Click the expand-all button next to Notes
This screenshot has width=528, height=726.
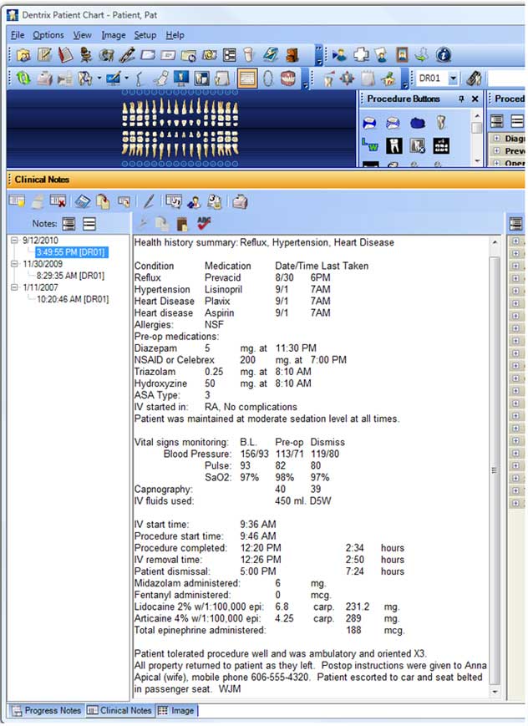69,224
